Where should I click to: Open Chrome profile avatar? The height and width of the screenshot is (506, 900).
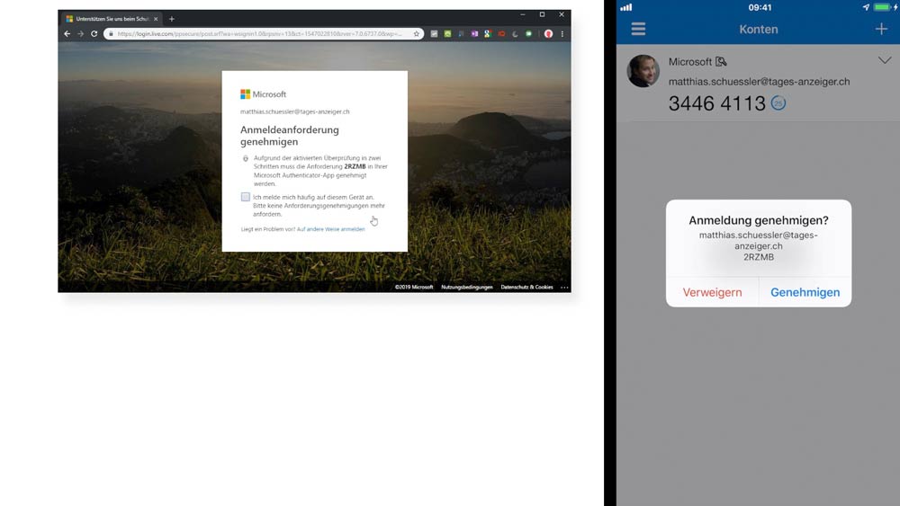click(x=548, y=34)
